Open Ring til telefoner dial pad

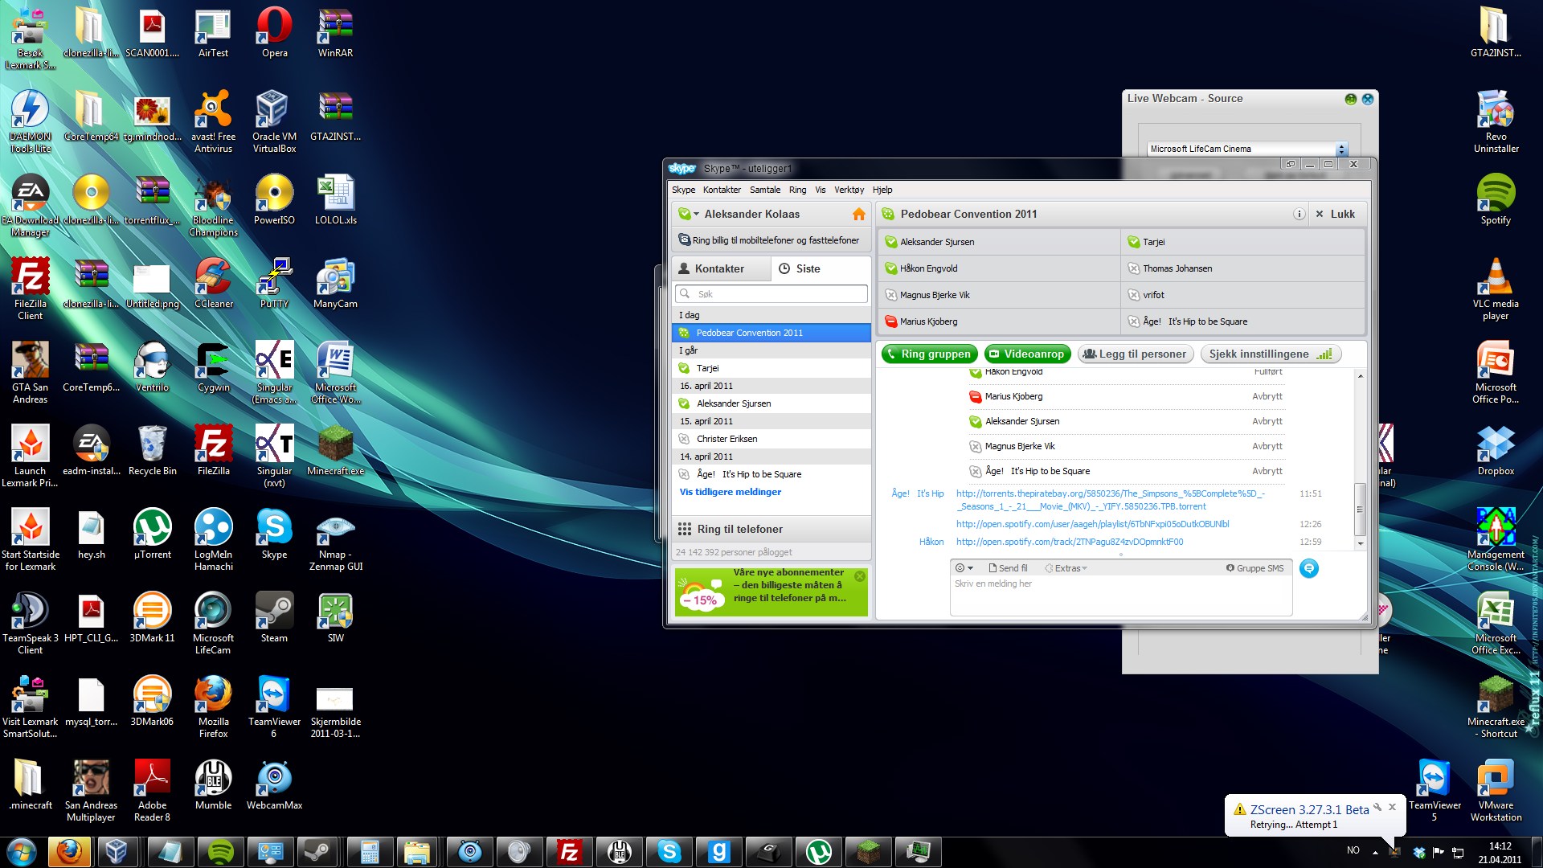pyautogui.click(x=771, y=529)
